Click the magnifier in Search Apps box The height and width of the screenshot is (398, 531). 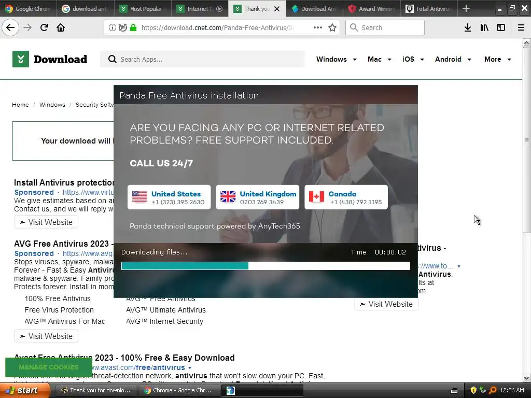pyautogui.click(x=112, y=59)
